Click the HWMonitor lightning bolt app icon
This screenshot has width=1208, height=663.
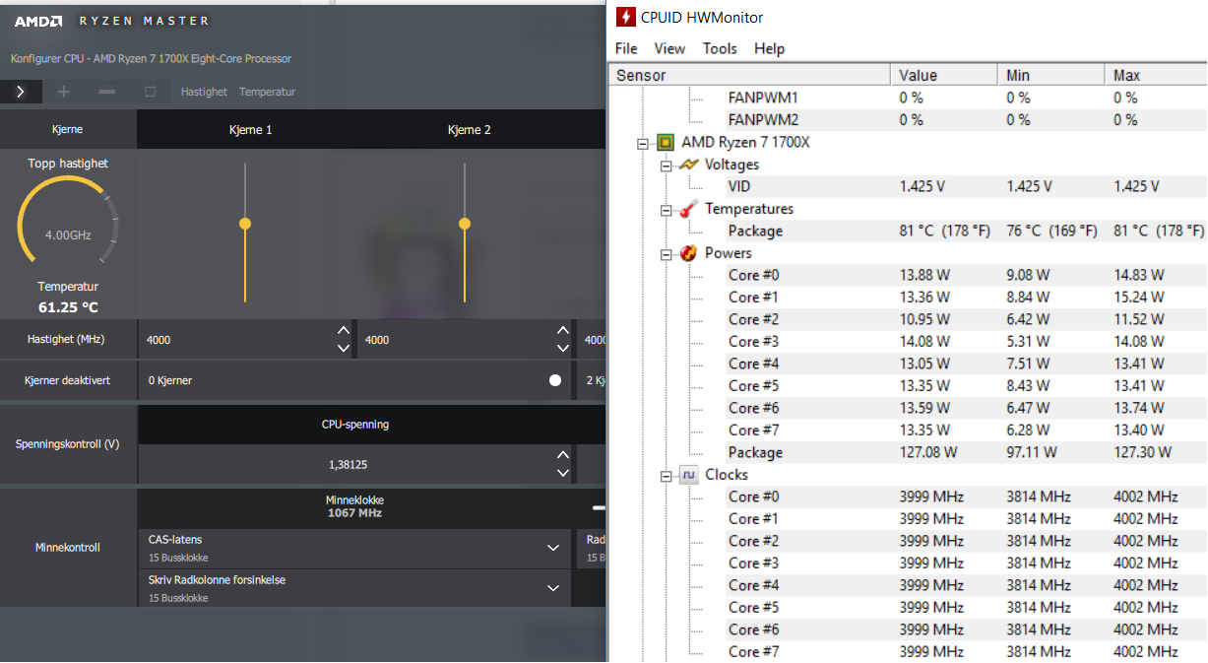[x=623, y=17]
